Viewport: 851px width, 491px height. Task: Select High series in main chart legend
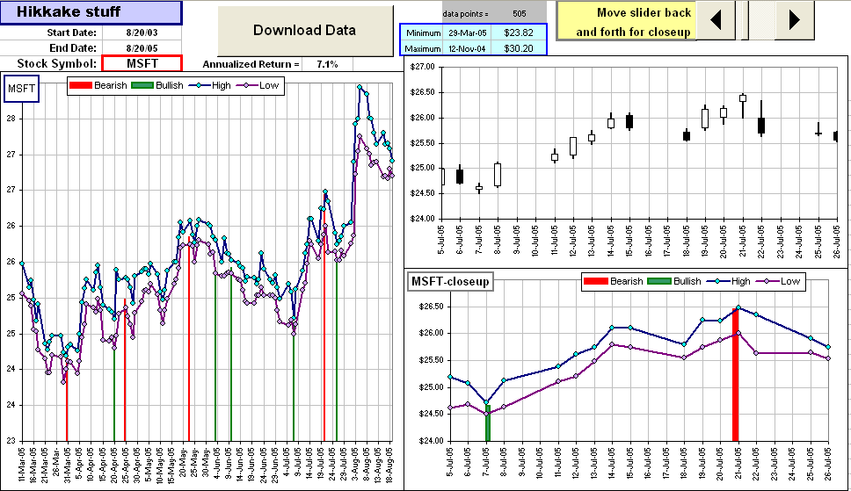point(212,85)
